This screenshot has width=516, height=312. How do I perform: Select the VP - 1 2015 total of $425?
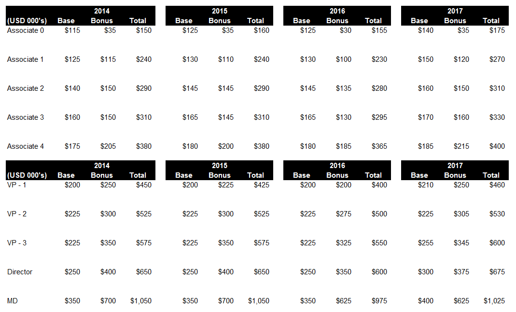(x=262, y=185)
